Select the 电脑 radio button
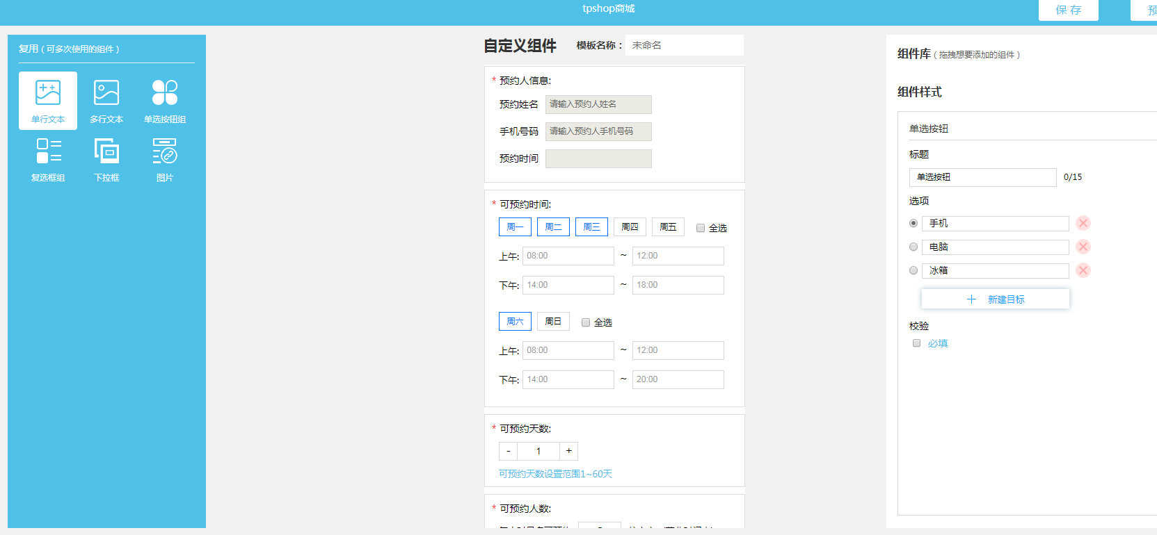This screenshot has width=1157, height=535. pyautogui.click(x=913, y=247)
